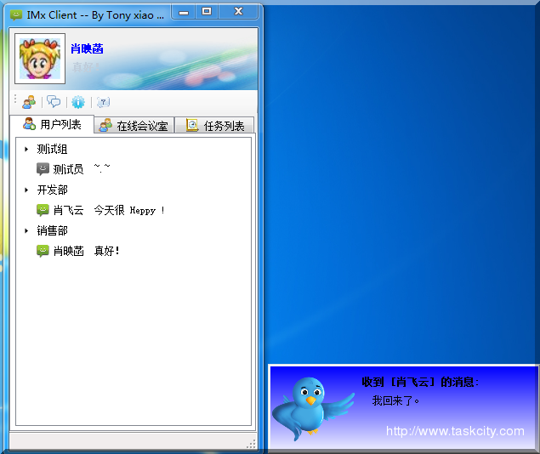The width and height of the screenshot is (540, 454).
Task: Click the gray offline icon beside 测试员
Action: [43, 169]
